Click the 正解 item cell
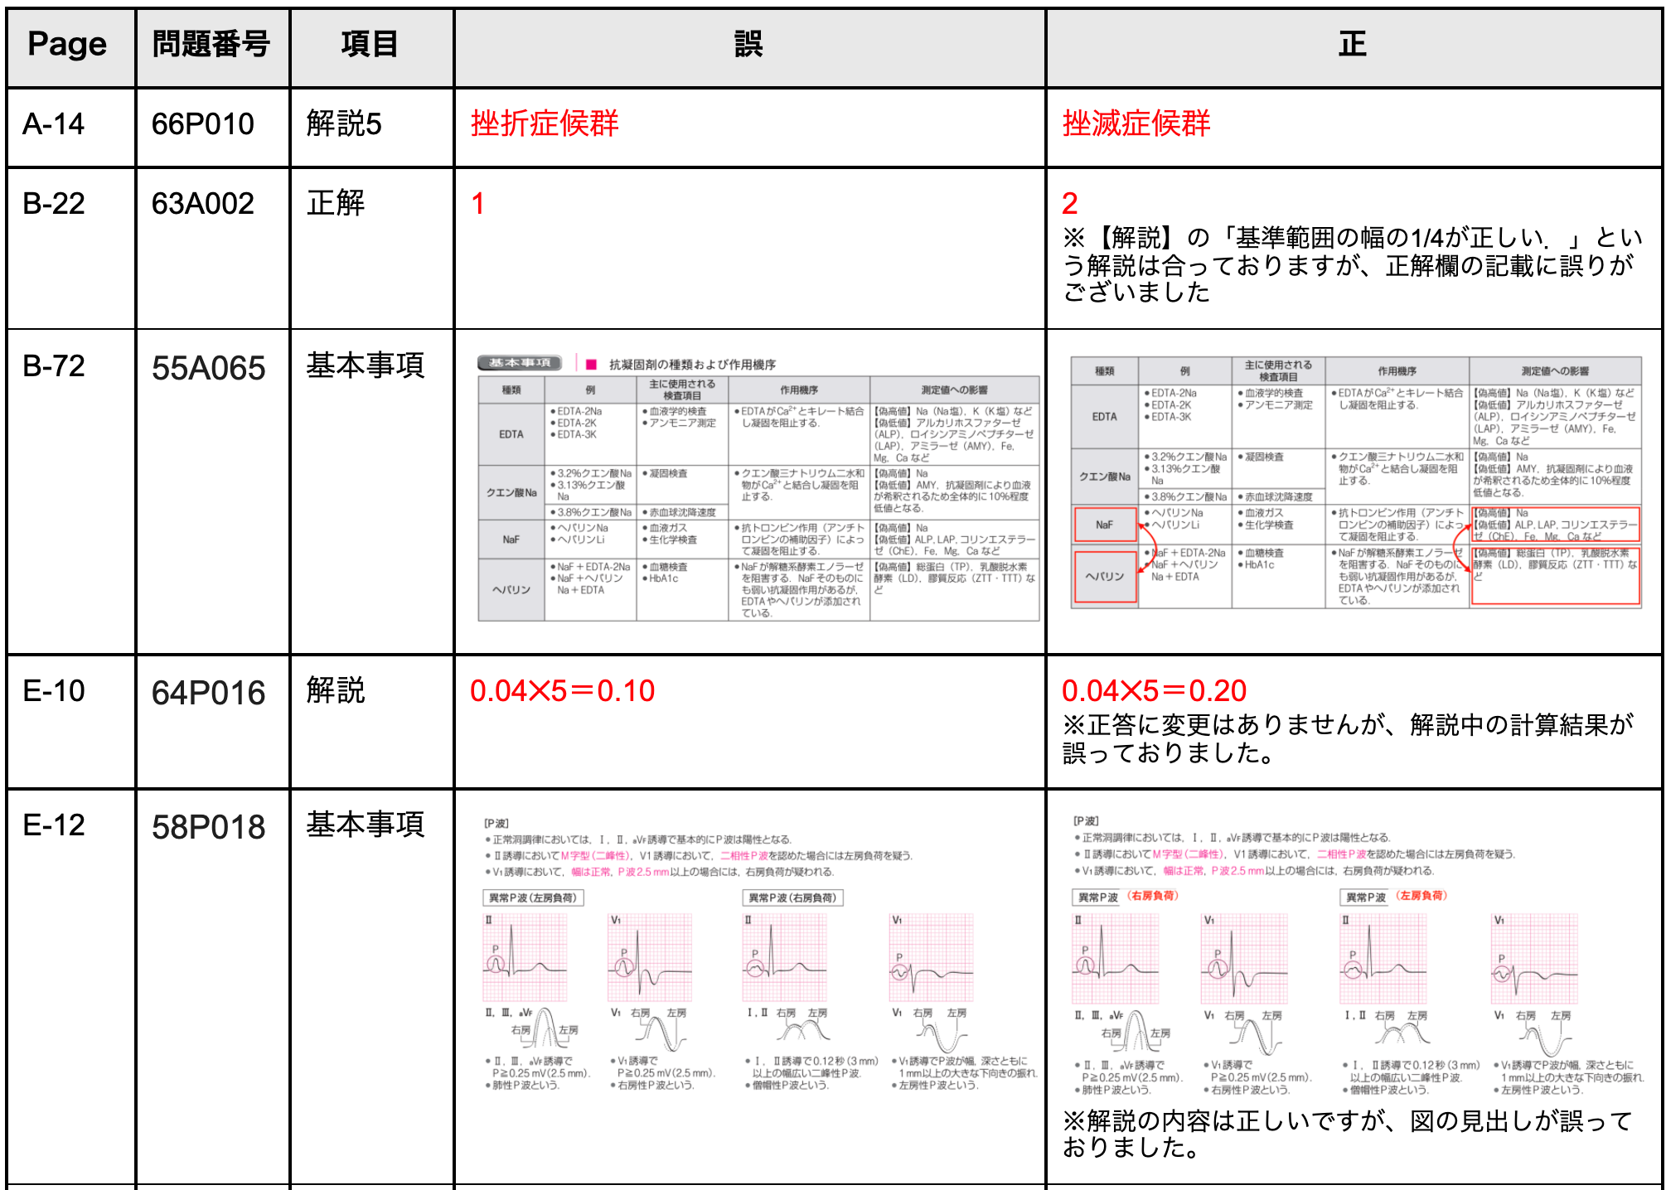 pyautogui.click(x=371, y=248)
